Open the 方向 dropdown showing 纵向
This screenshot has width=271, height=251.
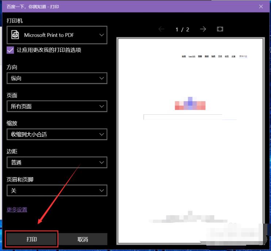point(57,78)
